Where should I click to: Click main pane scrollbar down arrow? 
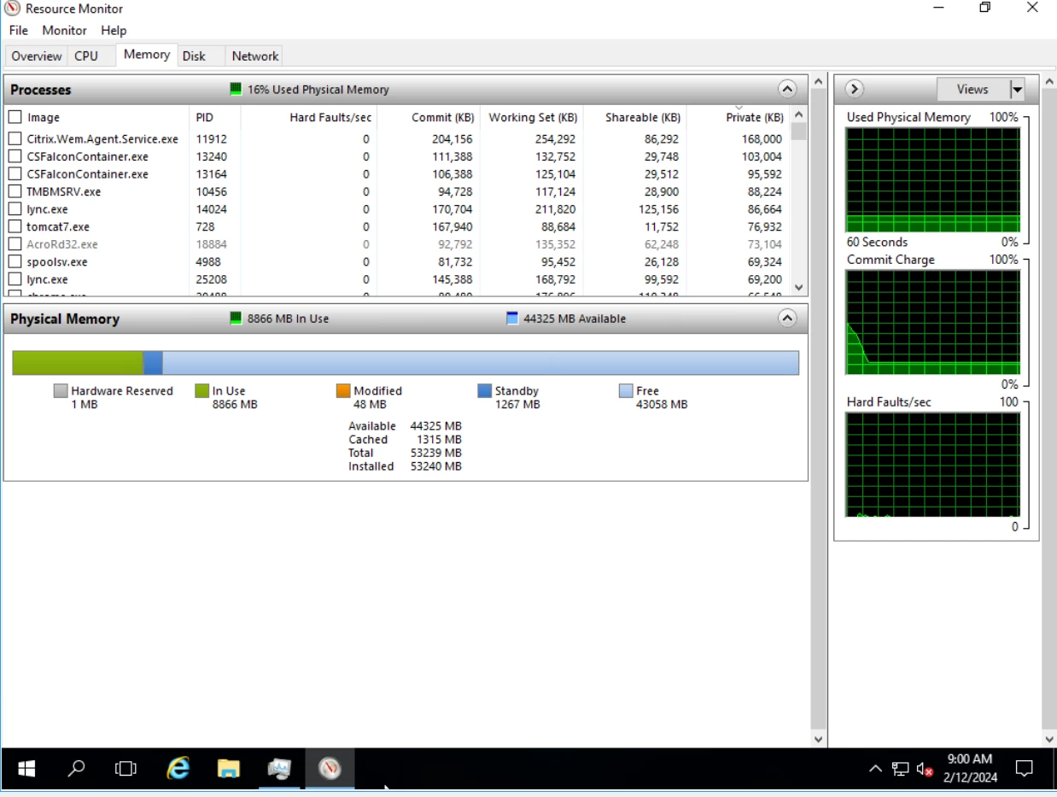click(819, 739)
